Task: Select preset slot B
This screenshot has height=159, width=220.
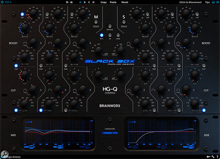Action: coord(84,2)
